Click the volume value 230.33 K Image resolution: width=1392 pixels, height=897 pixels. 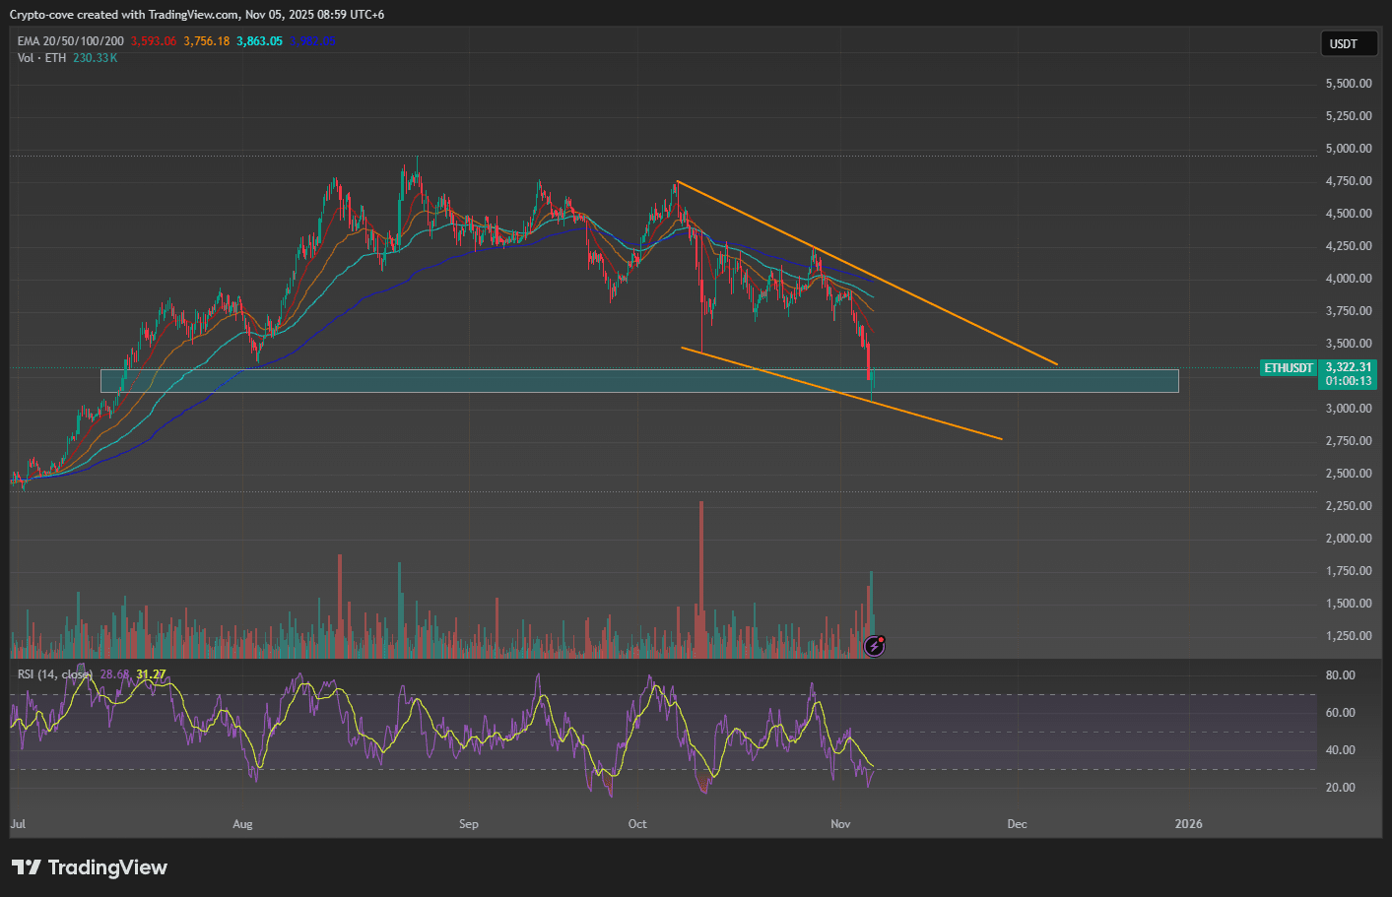click(96, 58)
